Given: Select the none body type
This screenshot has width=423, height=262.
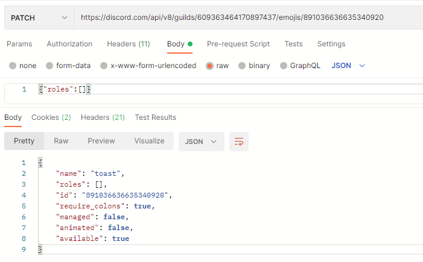Looking at the screenshot, I should [x=23, y=66].
